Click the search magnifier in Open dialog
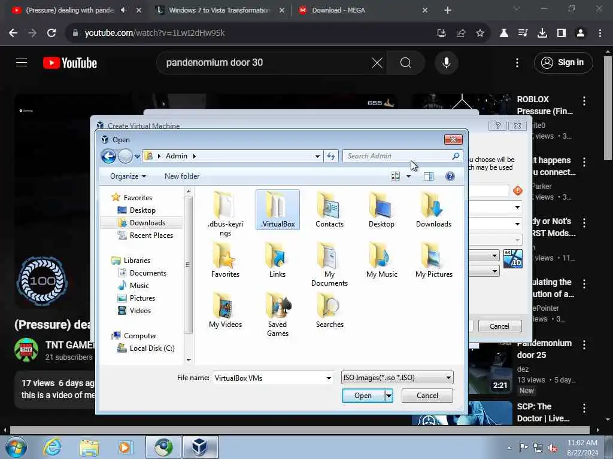Viewport: 613px width, 459px height. click(x=456, y=156)
